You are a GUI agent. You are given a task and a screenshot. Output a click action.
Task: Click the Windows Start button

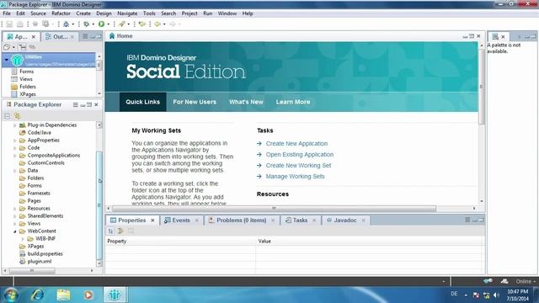(x=11, y=295)
